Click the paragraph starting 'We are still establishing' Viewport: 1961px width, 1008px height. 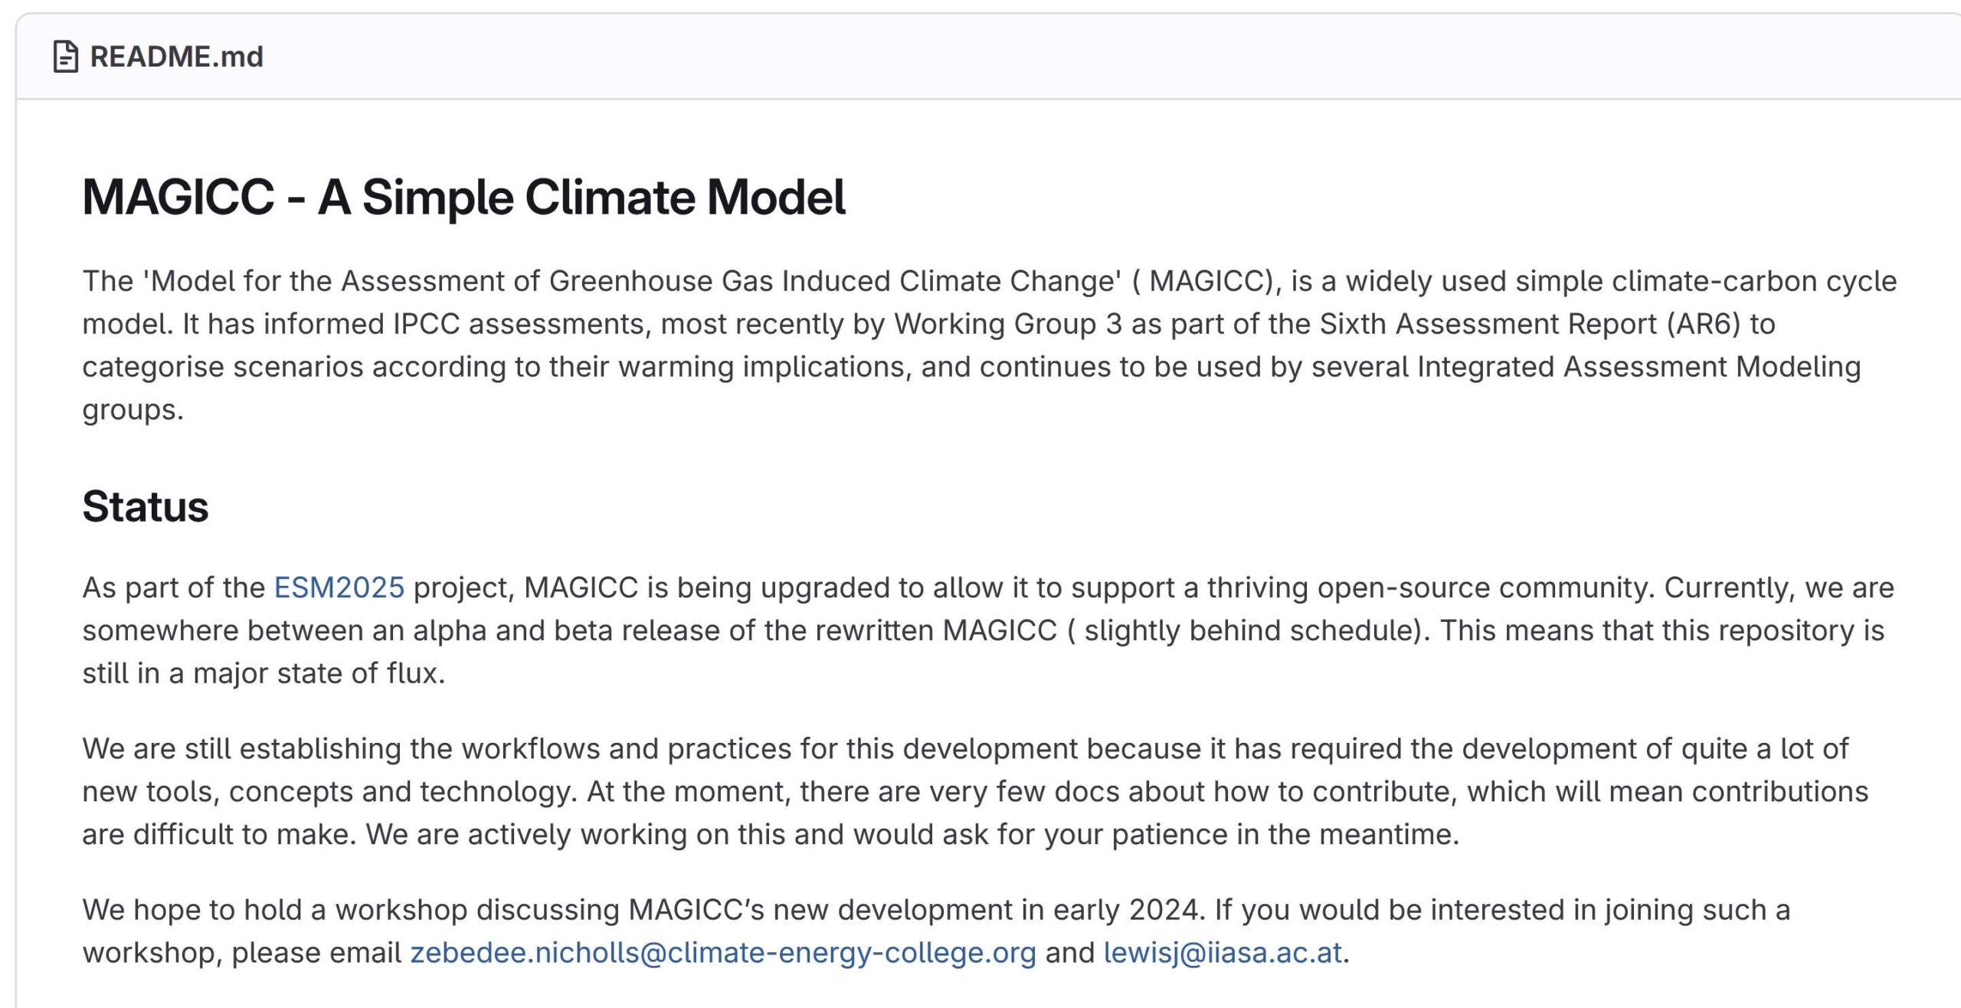point(975,791)
